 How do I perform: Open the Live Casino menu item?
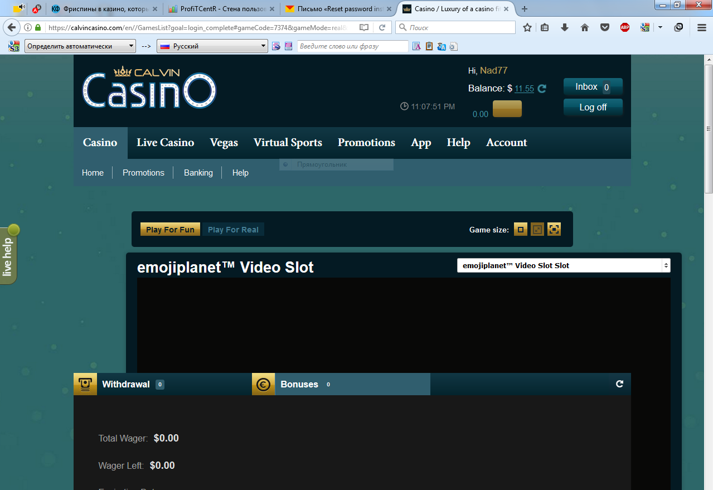[x=166, y=143]
